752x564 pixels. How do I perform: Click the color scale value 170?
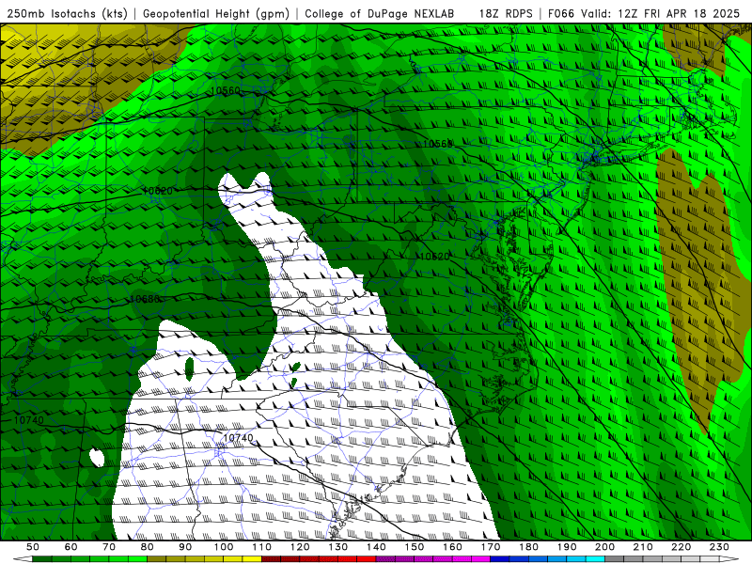click(491, 547)
